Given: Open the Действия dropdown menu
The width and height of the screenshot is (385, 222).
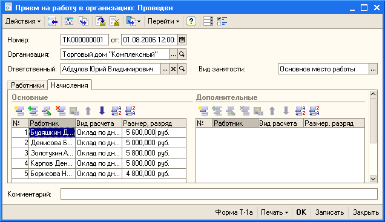Looking at the screenshot, I should coord(23,21).
